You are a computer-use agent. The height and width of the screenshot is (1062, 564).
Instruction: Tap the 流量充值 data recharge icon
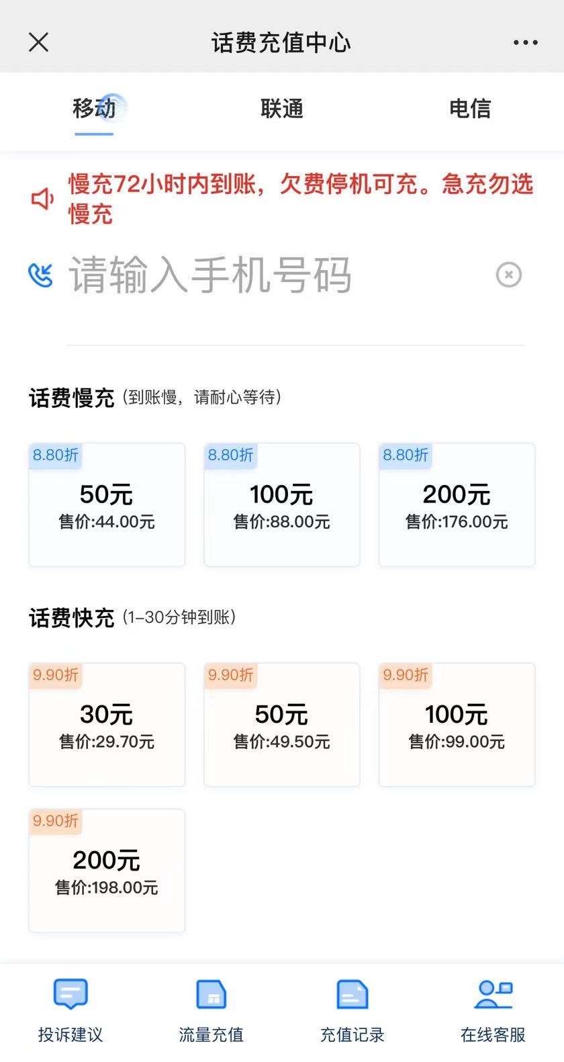pos(211,995)
